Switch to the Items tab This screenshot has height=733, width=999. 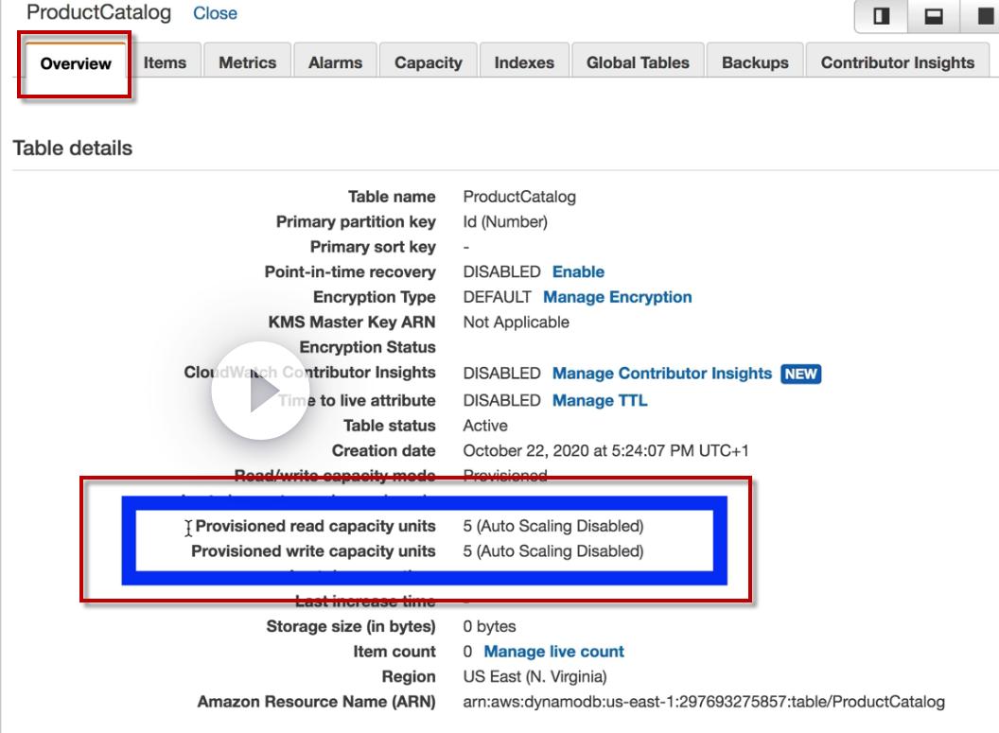tap(165, 63)
